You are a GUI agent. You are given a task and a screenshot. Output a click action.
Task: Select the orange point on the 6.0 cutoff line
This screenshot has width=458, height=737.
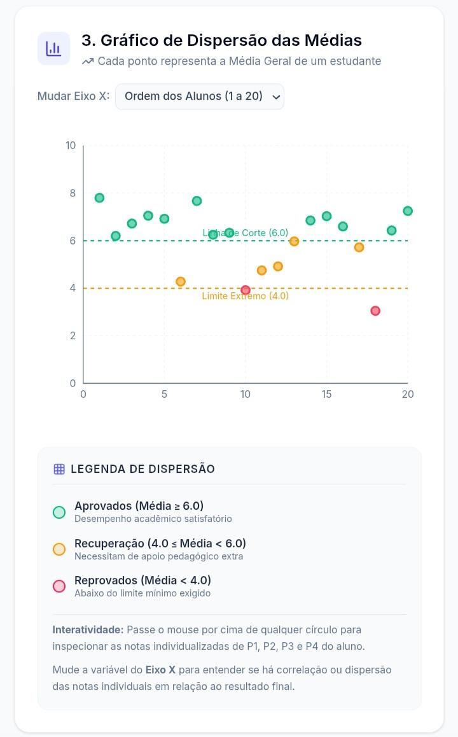[x=294, y=241]
